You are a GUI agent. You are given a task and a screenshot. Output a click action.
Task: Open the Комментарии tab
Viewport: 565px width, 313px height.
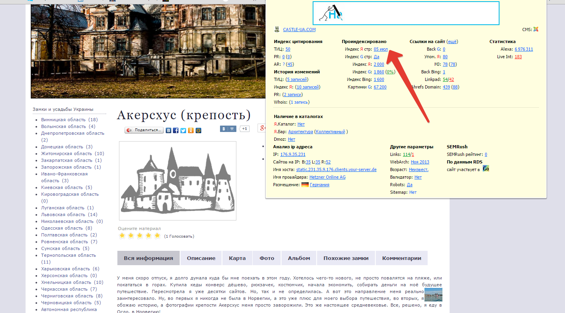(401, 258)
